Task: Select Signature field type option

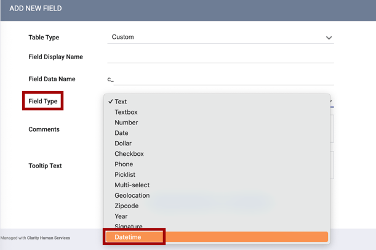Action: (x=128, y=226)
